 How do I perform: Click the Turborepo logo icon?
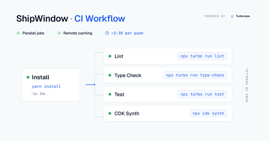232,16
